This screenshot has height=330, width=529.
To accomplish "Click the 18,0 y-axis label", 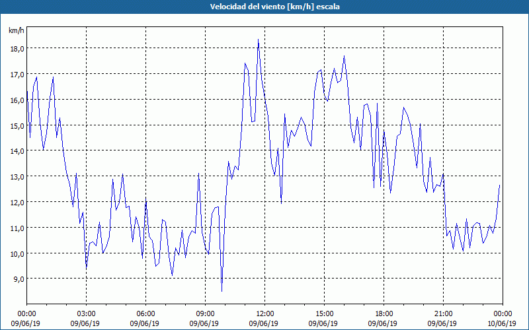I will pyautogui.click(x=17, y=49).
